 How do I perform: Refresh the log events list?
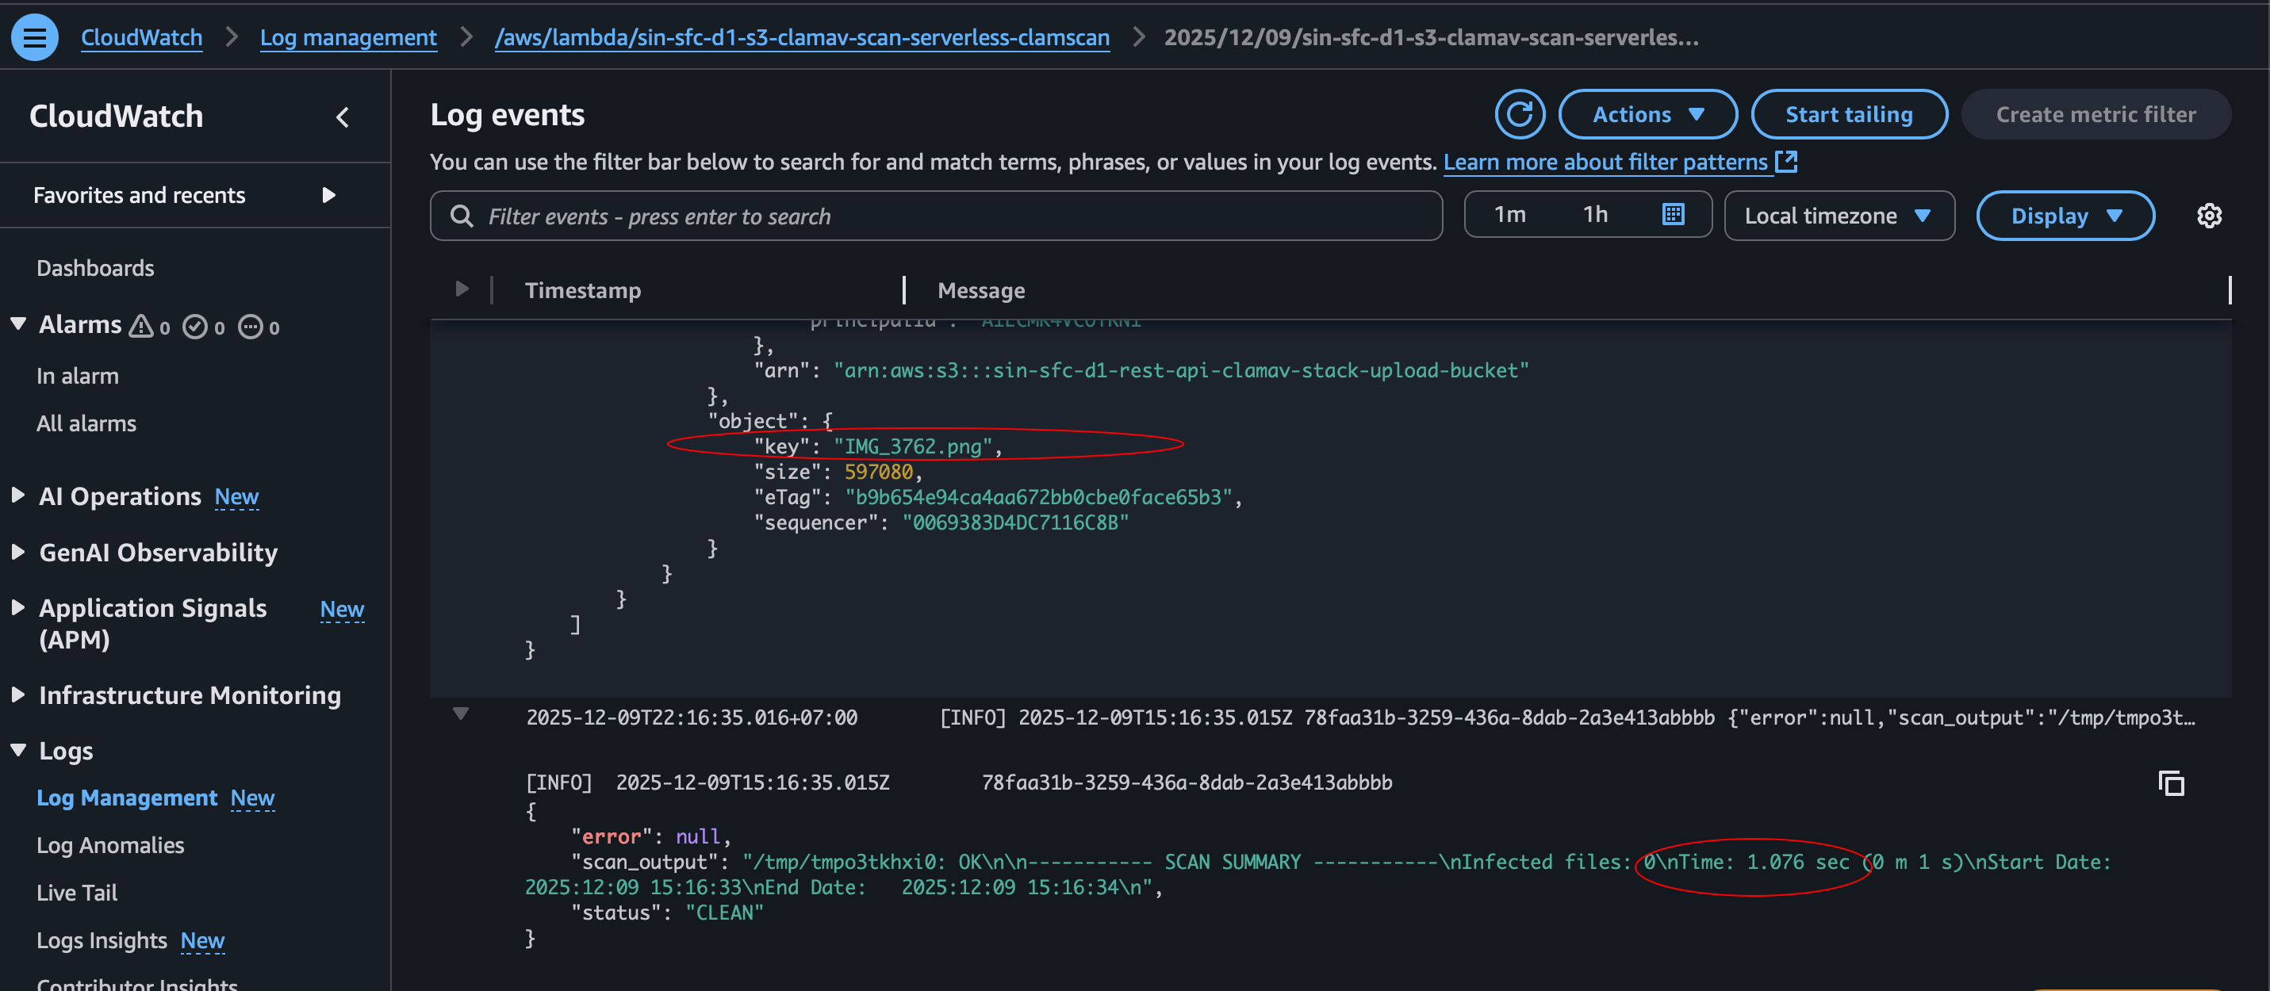coord(1519,114)
